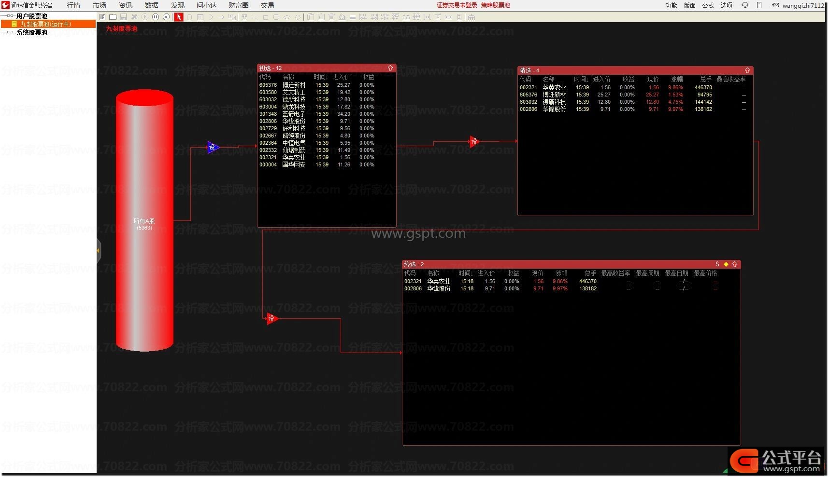Open the 资讯 menu

[x=126, y=5]
